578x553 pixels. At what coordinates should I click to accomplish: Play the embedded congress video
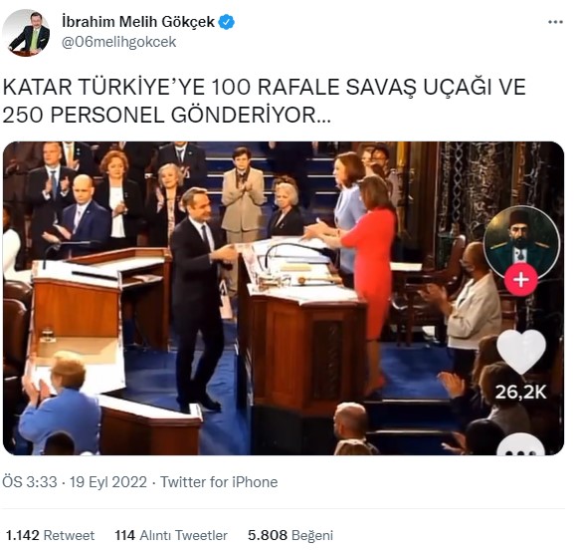pos(284,298)
